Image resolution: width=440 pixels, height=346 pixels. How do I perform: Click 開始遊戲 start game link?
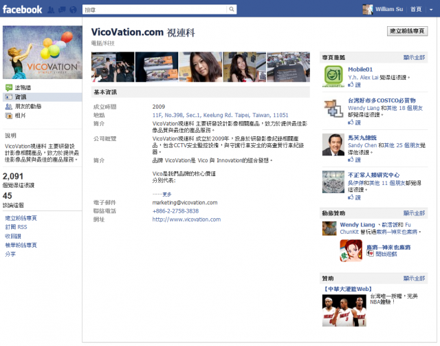386,254
